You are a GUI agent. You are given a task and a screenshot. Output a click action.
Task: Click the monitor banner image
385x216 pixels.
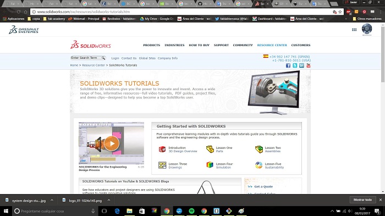274,92
